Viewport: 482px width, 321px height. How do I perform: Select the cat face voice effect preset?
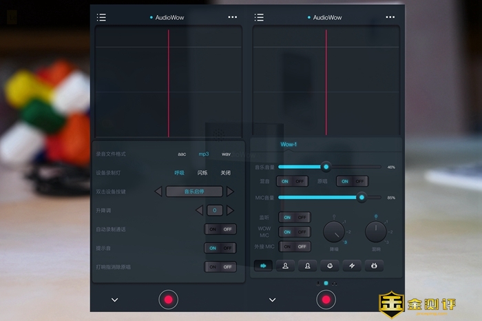[374, 265]
